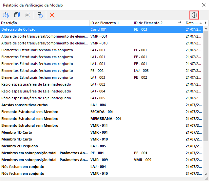Click the PE - 003 cell in Elemento 2 column
The width and height of the screenshot is (209, 181).
(x=141, y=29)
